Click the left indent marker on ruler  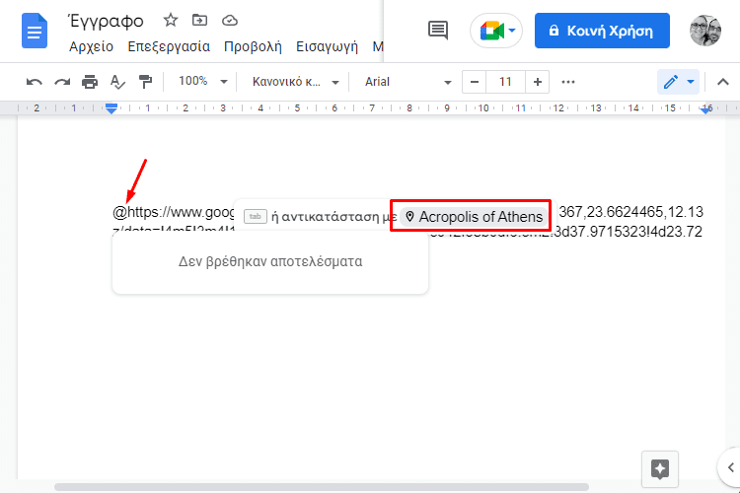click(111, 109)
